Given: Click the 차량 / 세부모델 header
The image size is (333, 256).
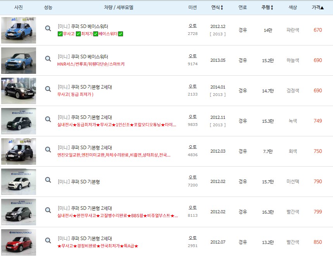Looking at the screenshot, I should pyautogui.click(x=119, y=7).
